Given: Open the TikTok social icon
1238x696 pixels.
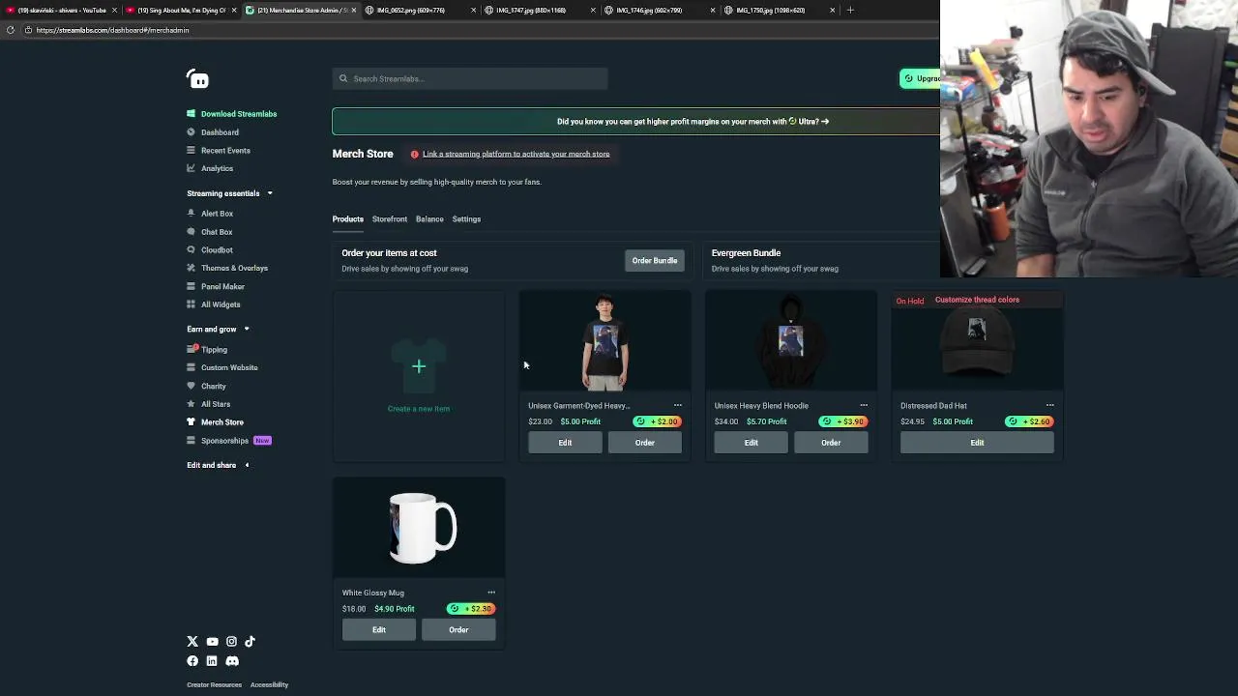Looking at the screenshot, I should point(250,642).
